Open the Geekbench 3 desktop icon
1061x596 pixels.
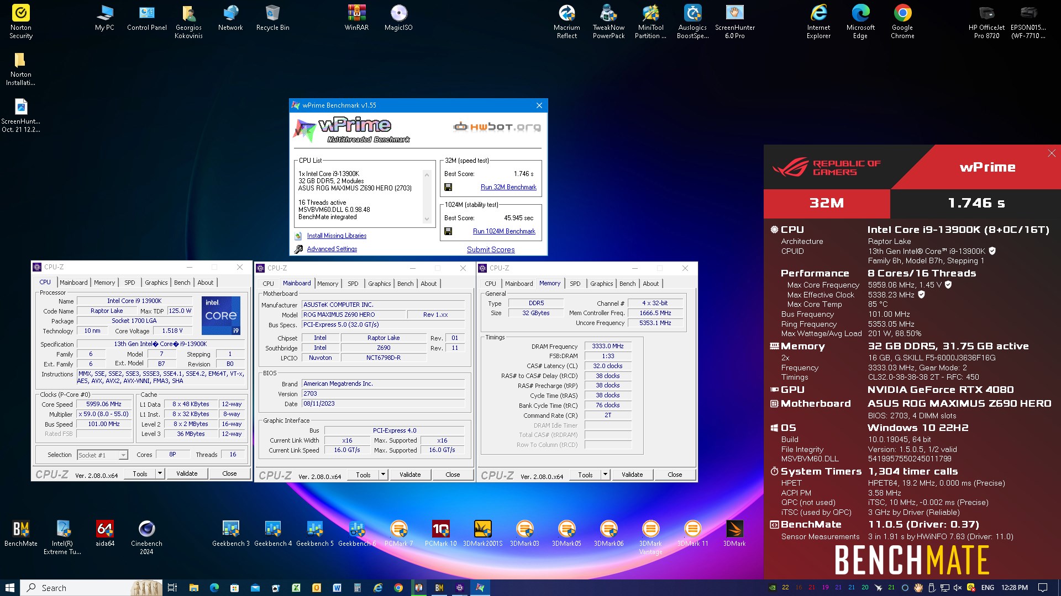click(x=231, y=534)
